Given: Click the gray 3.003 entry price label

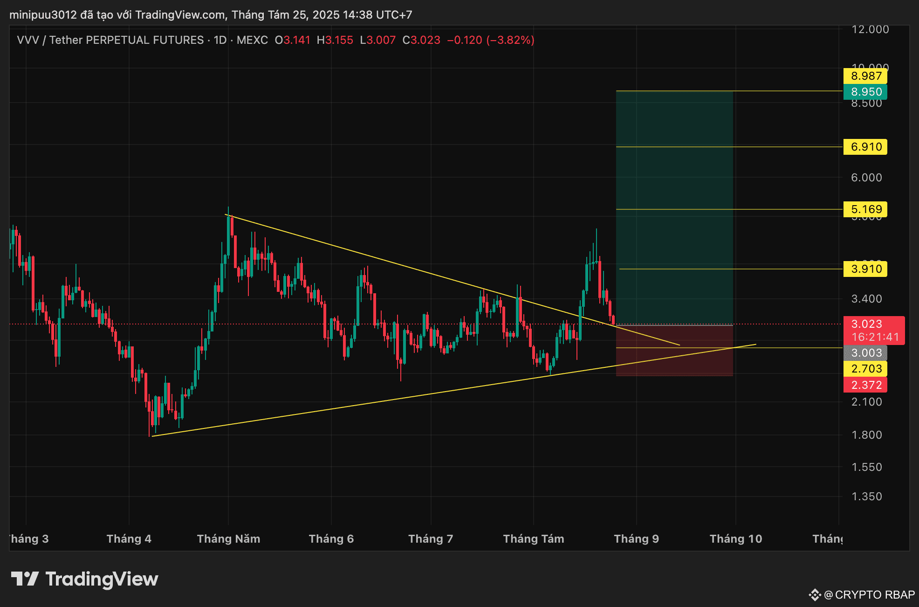Looking at the screenshot, I should pos(865,353).
